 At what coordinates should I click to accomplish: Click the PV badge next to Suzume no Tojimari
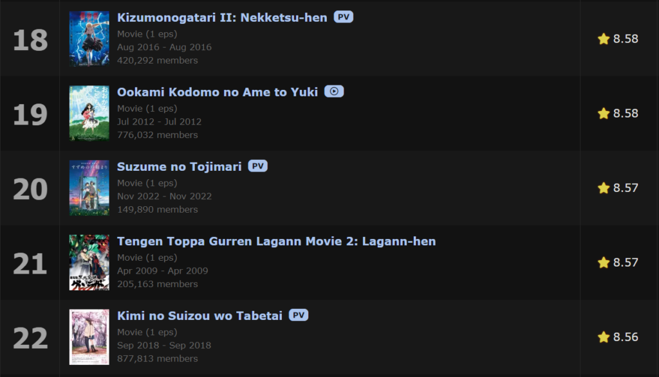(257, 166)
